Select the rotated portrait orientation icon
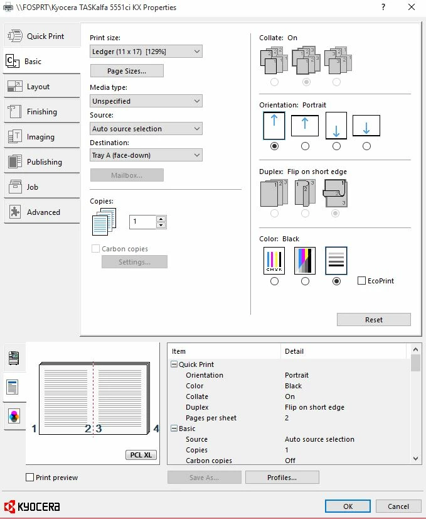426x519 pixels. pos(336,126)
